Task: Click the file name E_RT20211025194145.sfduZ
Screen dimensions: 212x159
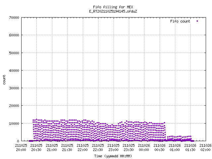Action: pos(113,11)
